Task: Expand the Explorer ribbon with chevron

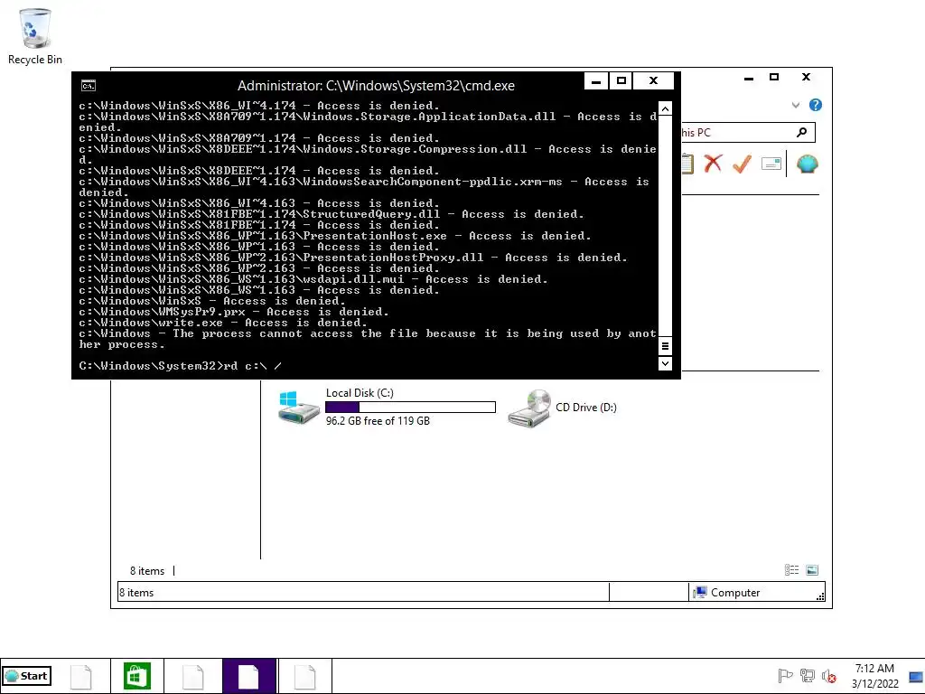Action: coord(796,105)
